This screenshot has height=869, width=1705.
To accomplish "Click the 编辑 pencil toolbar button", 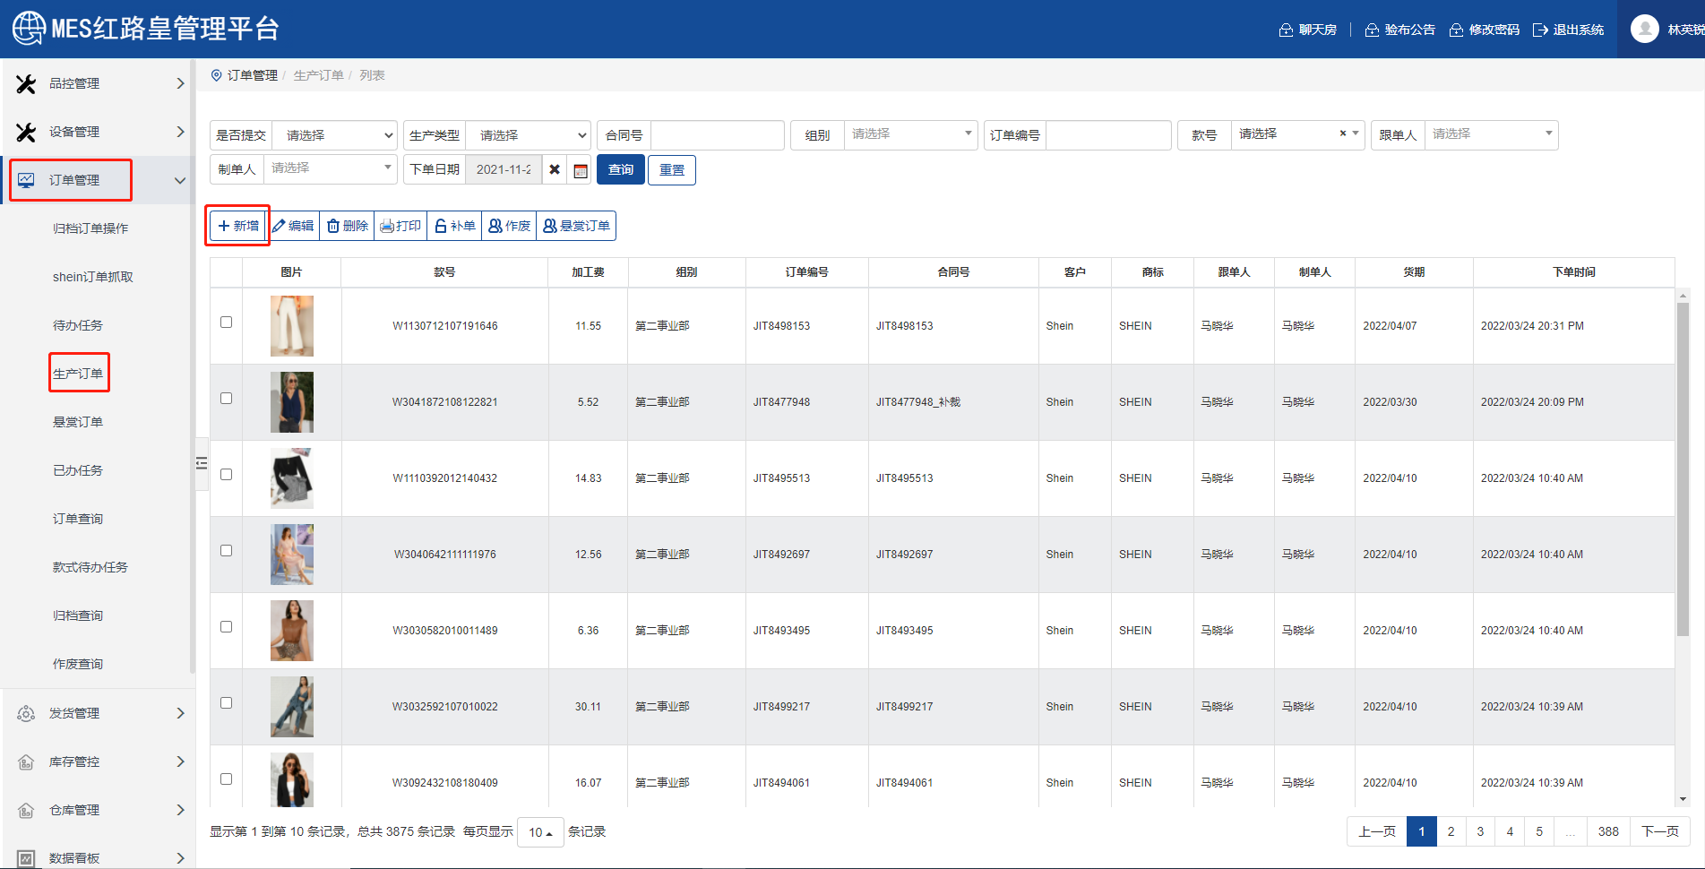I will click(293, 226).
